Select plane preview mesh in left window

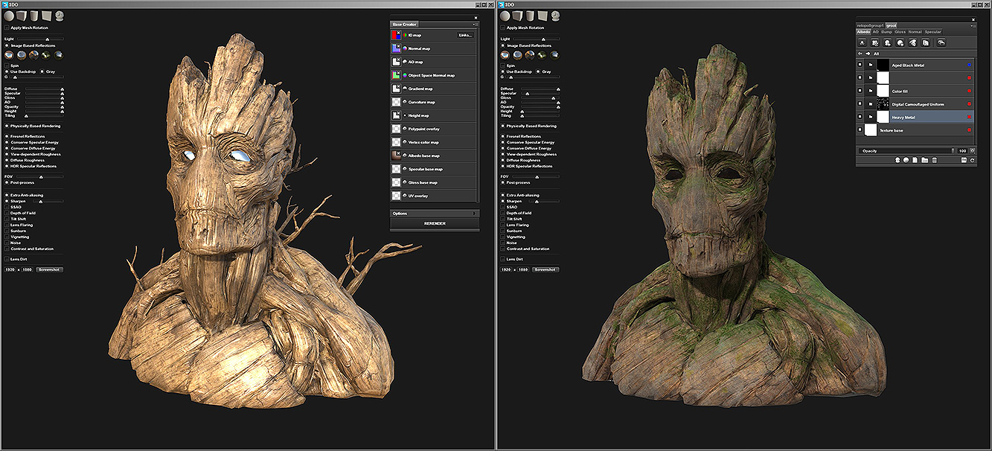click(47, 16)
